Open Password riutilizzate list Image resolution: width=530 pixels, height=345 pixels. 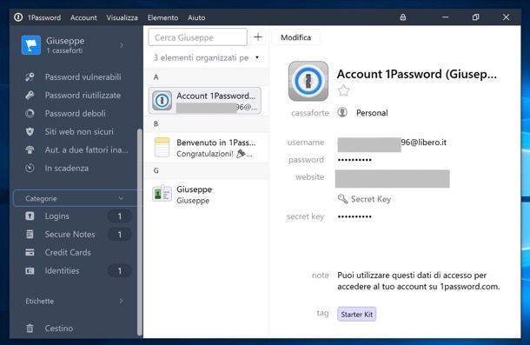(83, 96)
